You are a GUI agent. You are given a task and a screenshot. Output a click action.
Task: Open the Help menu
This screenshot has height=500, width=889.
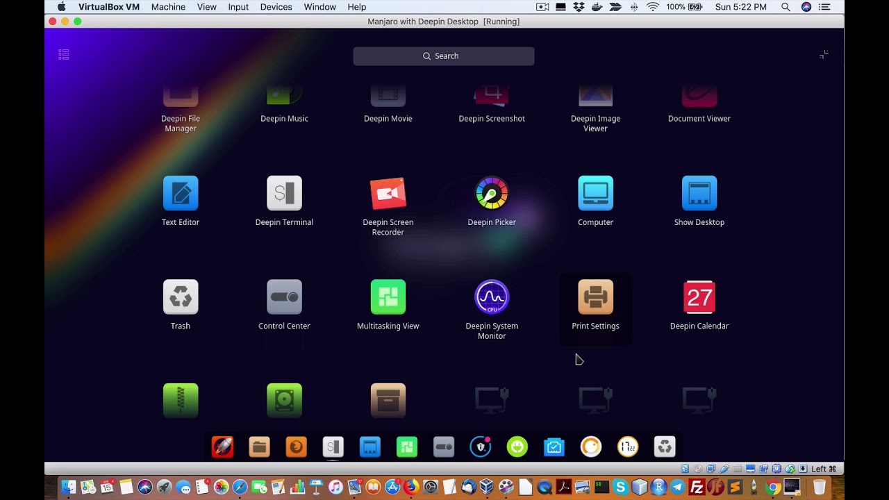357,7
